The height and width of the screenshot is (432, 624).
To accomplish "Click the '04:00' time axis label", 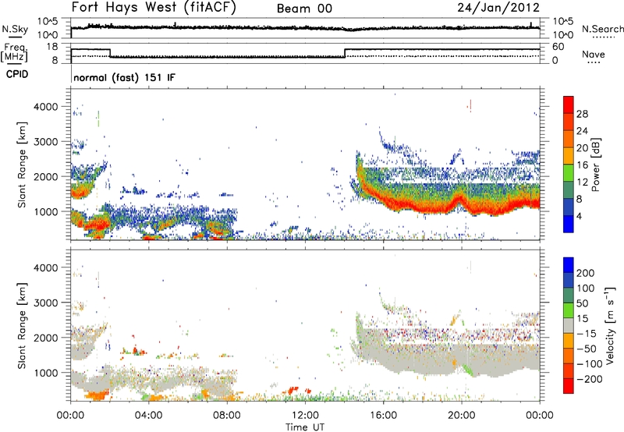I will coord(148,416).
